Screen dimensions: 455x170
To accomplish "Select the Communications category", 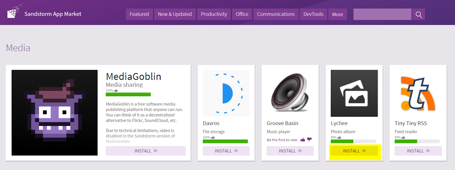I will coord(276,14).
